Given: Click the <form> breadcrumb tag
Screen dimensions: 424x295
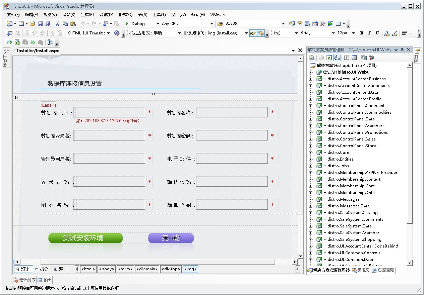Looking at the screenshot, I should click(x=125, y=269).
